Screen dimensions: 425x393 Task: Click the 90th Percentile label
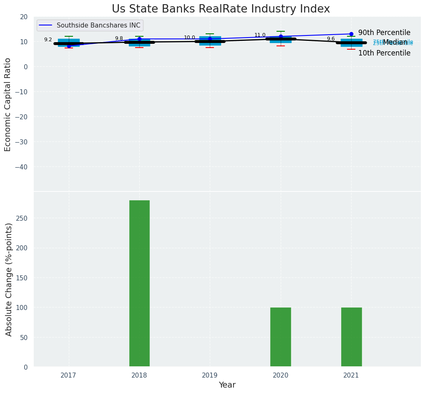384,33
